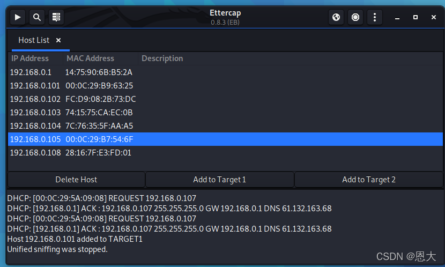Sort by MAC Address column header
445x267 pixels.
(x=90, y=58)
